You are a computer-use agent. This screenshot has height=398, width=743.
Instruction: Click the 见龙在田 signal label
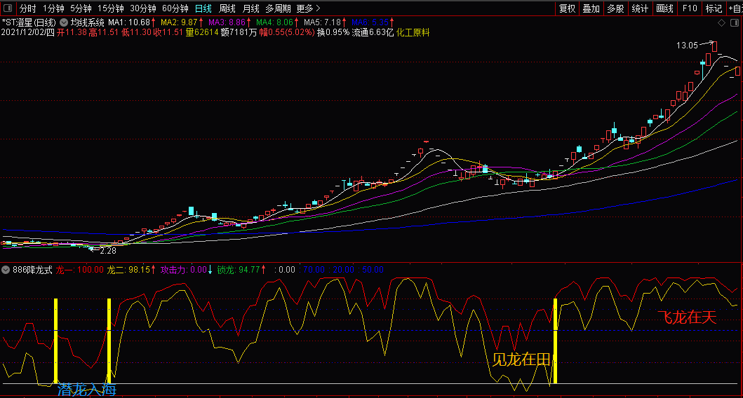[x=521, y=359]
